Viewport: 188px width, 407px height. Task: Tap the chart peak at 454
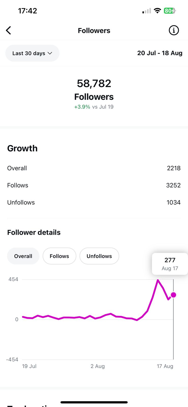coord(158,280)
